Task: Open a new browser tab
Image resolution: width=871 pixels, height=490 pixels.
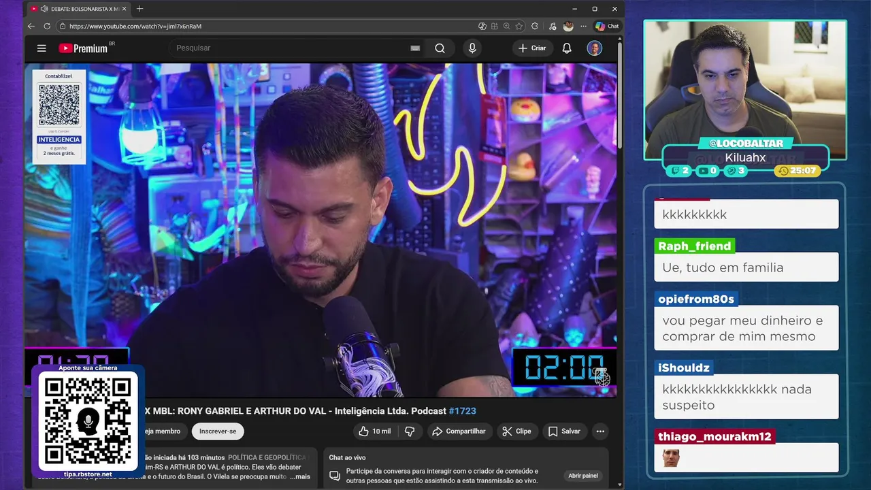Action: pos(139,9)
